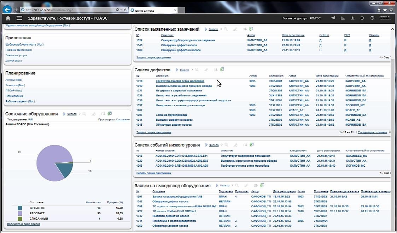Click clear filter eraser in Состояние оборудования
The image size is (397, 233).
pyautogui.click(x=93, y=114)
